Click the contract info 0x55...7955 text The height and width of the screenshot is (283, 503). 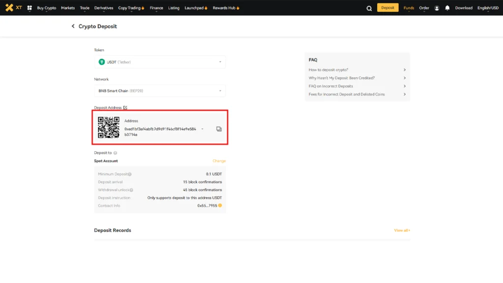coord(207,206)
